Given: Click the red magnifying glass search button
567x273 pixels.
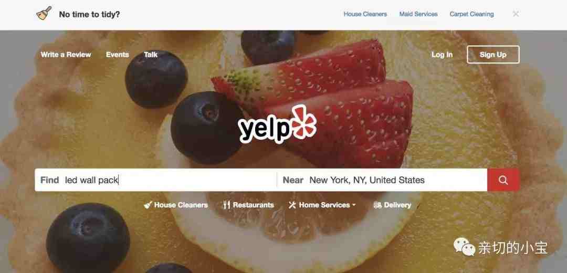Looking at the screenshot, I should click(x=503, y=180).
